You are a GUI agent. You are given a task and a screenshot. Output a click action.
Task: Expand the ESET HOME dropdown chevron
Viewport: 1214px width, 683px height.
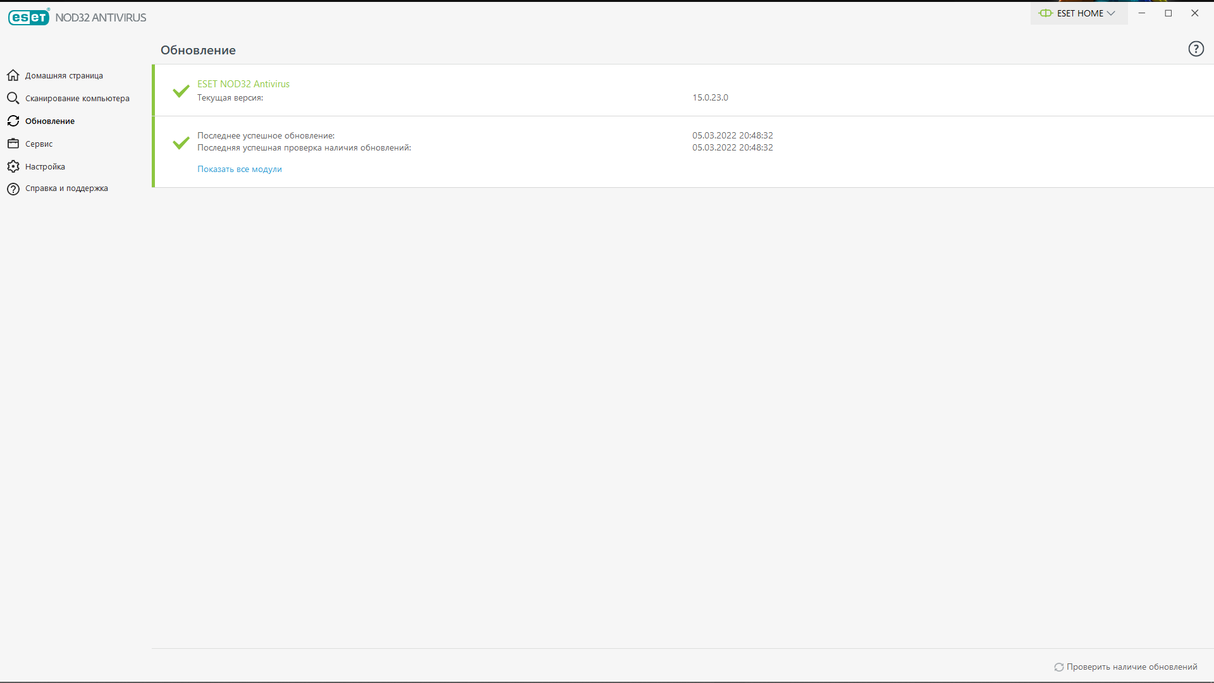pyautogui.click(x=1111, y=13)
